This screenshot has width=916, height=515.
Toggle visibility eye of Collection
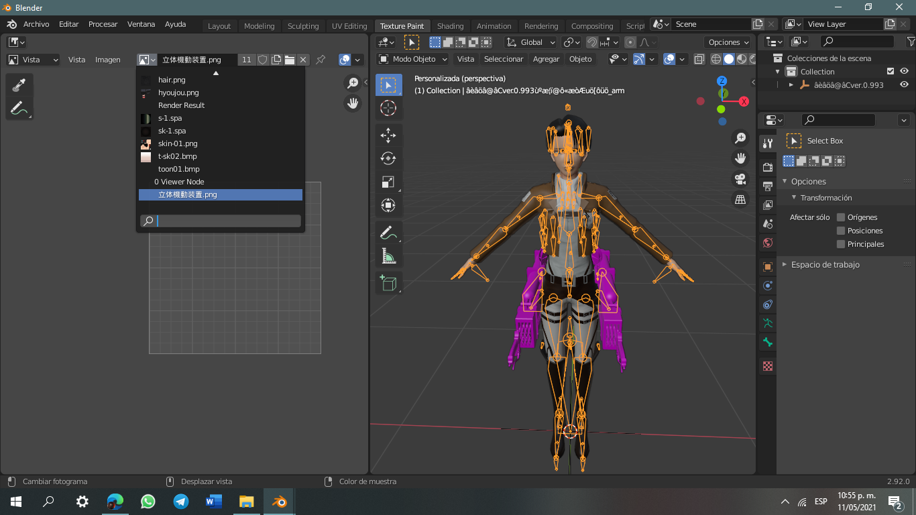tap(904, 71)
